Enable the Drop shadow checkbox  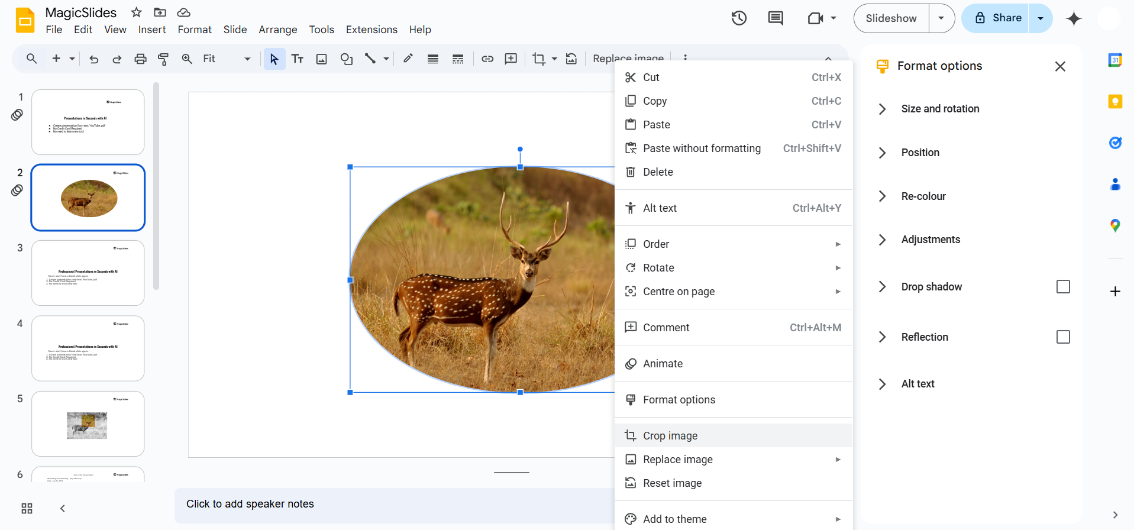coord(1063,287)
